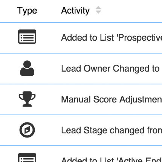Click the Type column header
The width and height of the screenshot is (162, 162).
pos(27,11)
